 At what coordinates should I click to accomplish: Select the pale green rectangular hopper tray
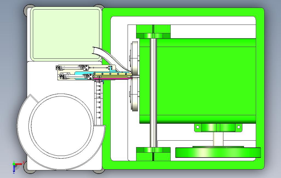click(66, 34)
